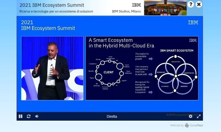Click the IBM logo beside the summit heading

point(193,23)
